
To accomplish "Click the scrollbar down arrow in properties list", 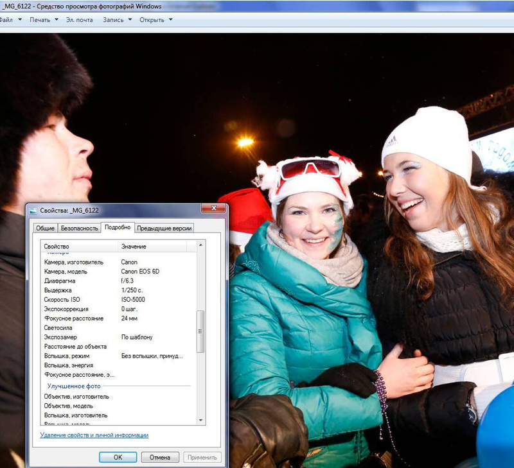I will [x=200, y=420].
